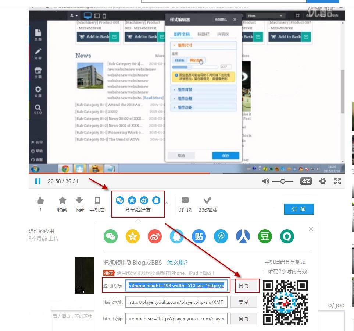Viewport: 354px width, 331px height.
Task: Pause the video playback
Action: tap(37, 181)
